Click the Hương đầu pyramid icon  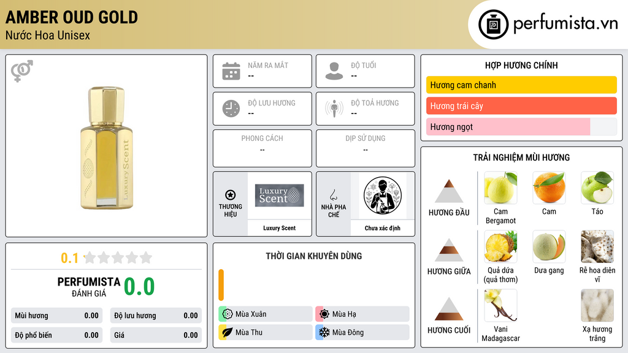point(449,191)
